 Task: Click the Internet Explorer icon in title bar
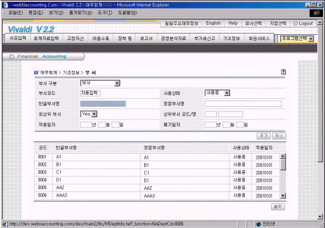[5, 5]
